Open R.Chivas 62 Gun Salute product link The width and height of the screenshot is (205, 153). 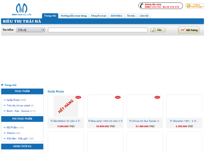145,121
